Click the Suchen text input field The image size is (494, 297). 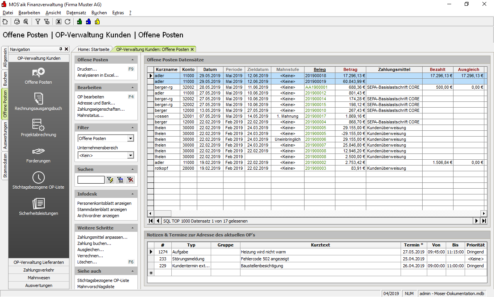(91, 180)
